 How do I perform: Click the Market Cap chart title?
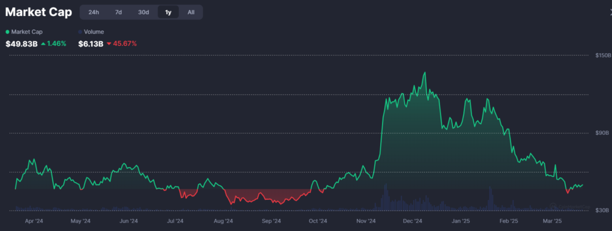[x=39, y=12]
